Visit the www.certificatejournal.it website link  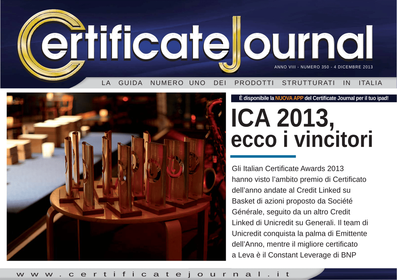pyautogui.click(x=153, y=274)
